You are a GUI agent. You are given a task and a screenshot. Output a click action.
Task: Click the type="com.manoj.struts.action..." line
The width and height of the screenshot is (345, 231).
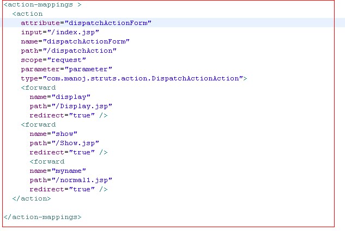[x=134, y=78]
